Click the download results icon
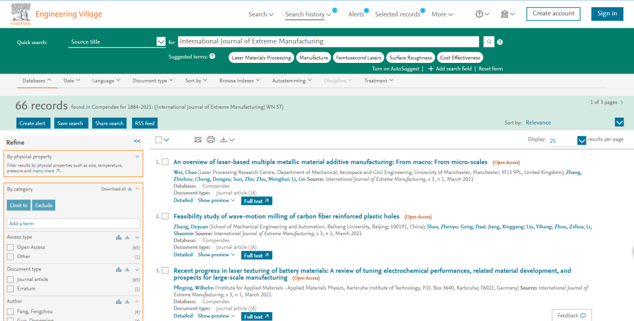634x321 pixels. click(x=227, y=140)
